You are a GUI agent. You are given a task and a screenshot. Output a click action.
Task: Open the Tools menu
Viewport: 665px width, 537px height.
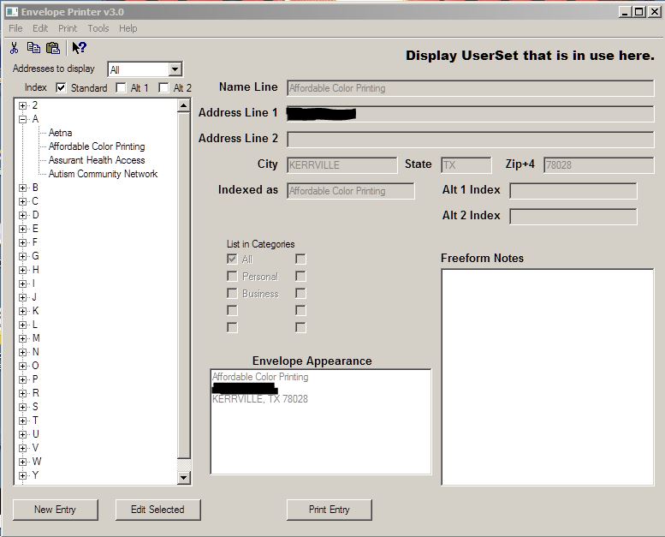(98, 28)
